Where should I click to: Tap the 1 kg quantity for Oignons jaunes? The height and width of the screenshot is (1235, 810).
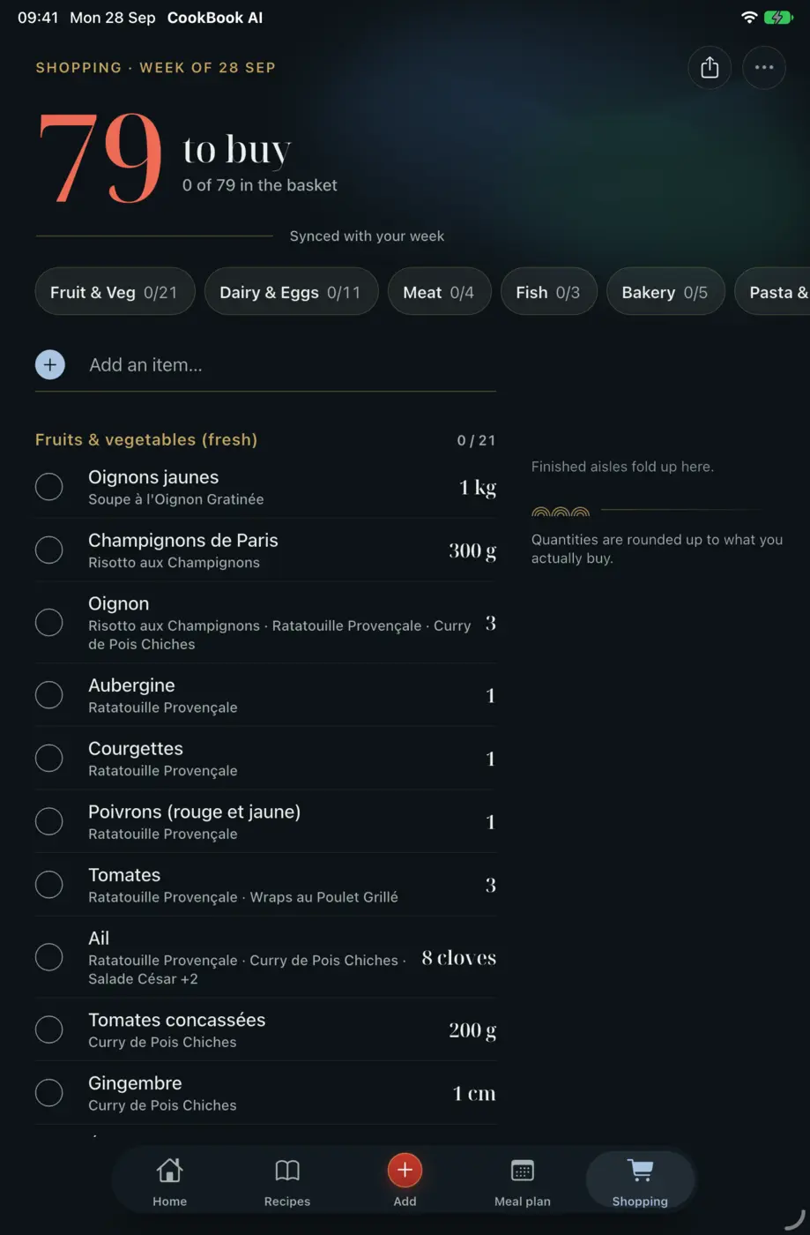478,488
